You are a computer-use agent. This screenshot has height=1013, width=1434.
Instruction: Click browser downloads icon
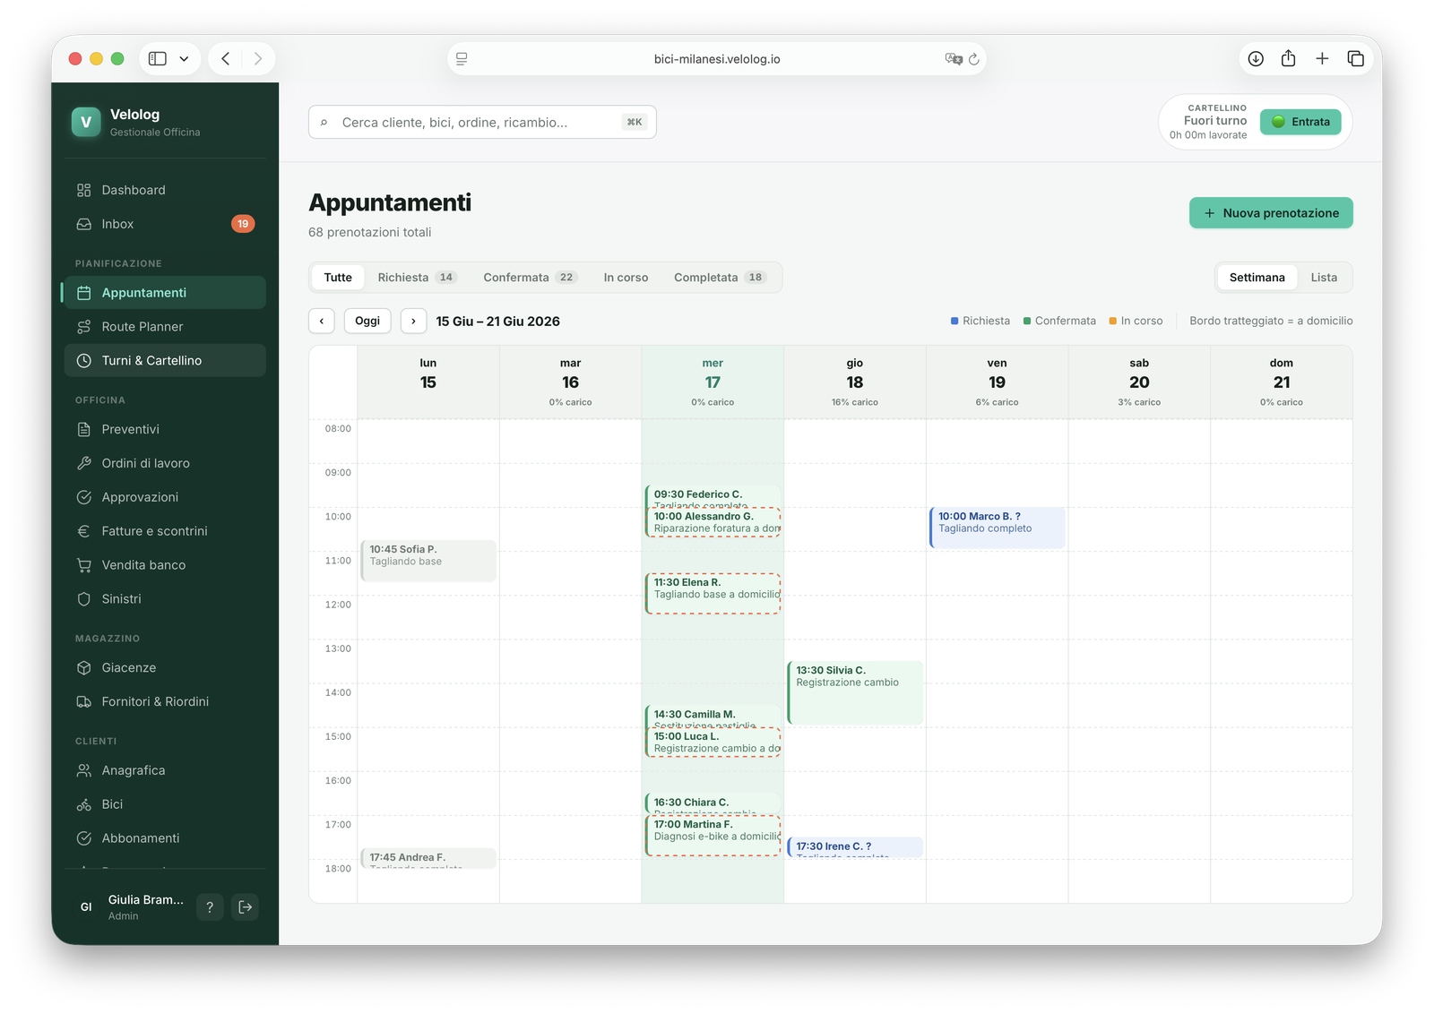click(x=1256, y=59)
